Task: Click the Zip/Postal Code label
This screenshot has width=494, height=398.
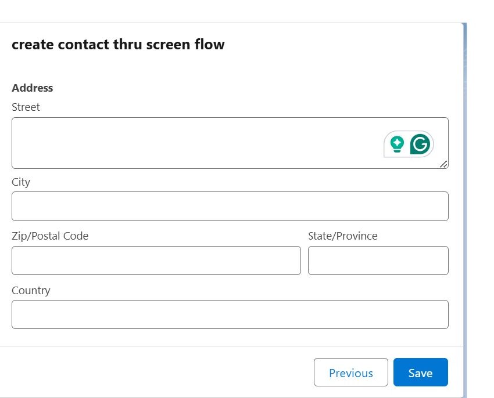Action: pyautogui.click(x=50, y=236)
